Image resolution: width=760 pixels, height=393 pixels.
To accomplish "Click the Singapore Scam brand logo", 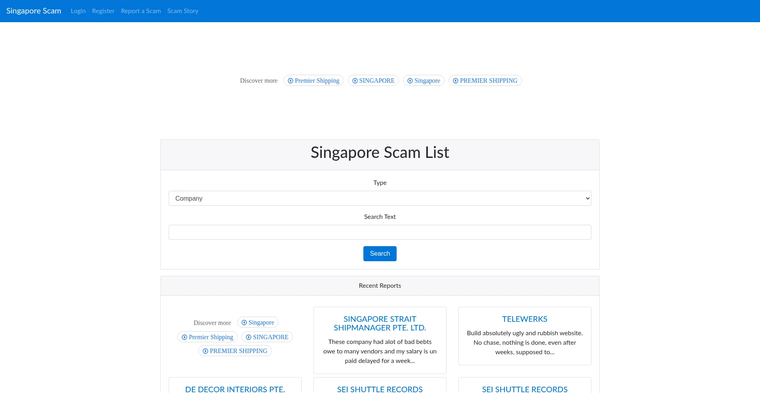I will [34, 11].
